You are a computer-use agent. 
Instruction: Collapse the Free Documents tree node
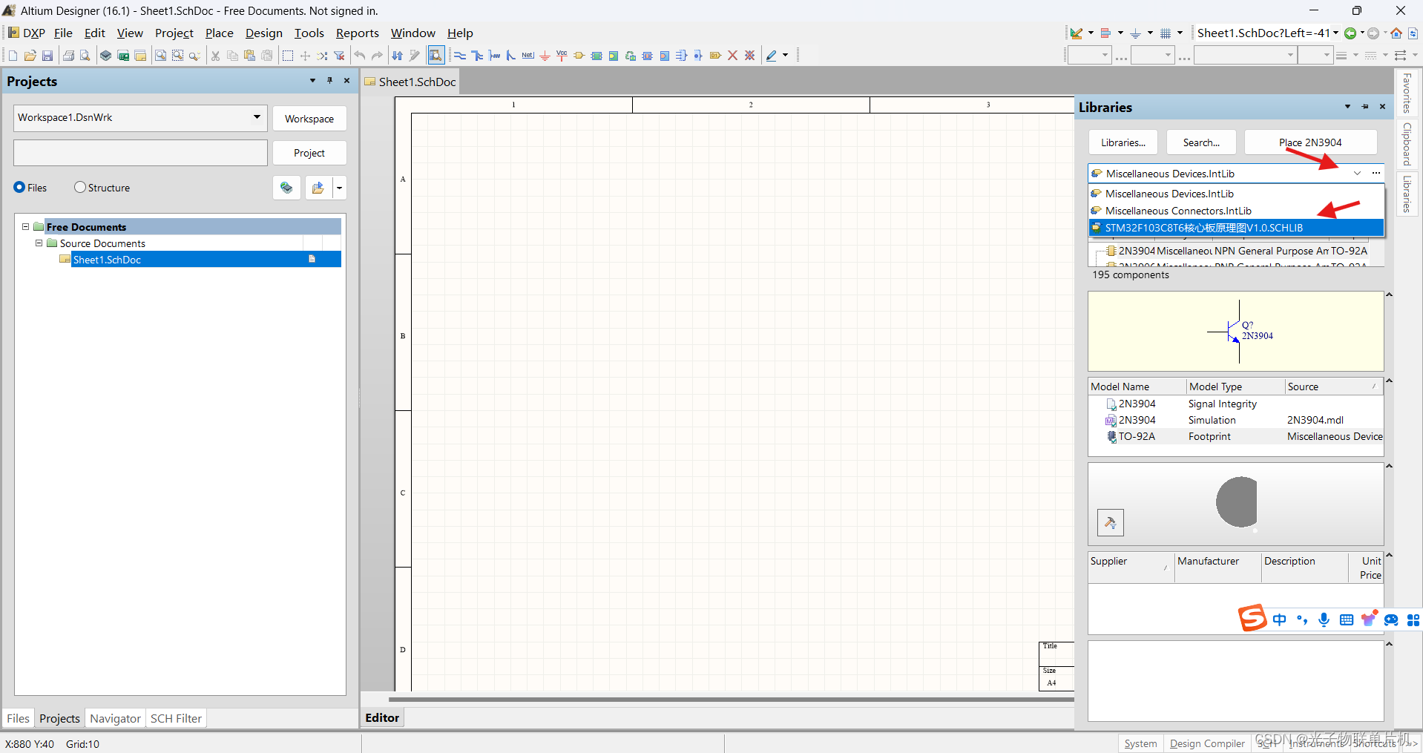[25, 227]
